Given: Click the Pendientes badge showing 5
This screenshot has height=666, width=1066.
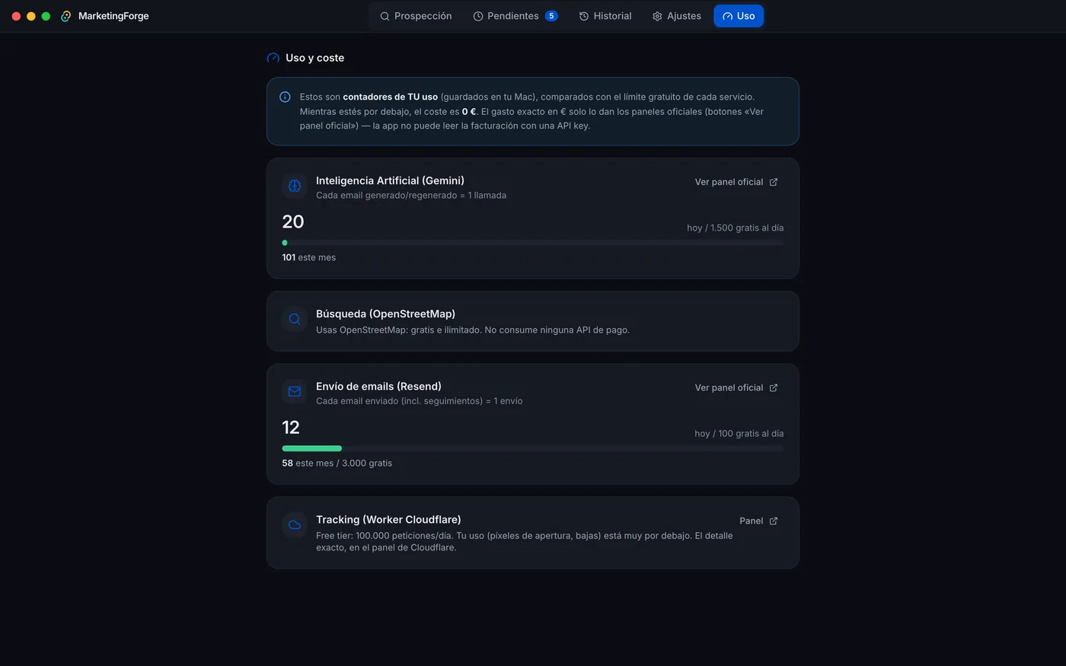Looking at the screenshot, I should (x=551, y=16).
